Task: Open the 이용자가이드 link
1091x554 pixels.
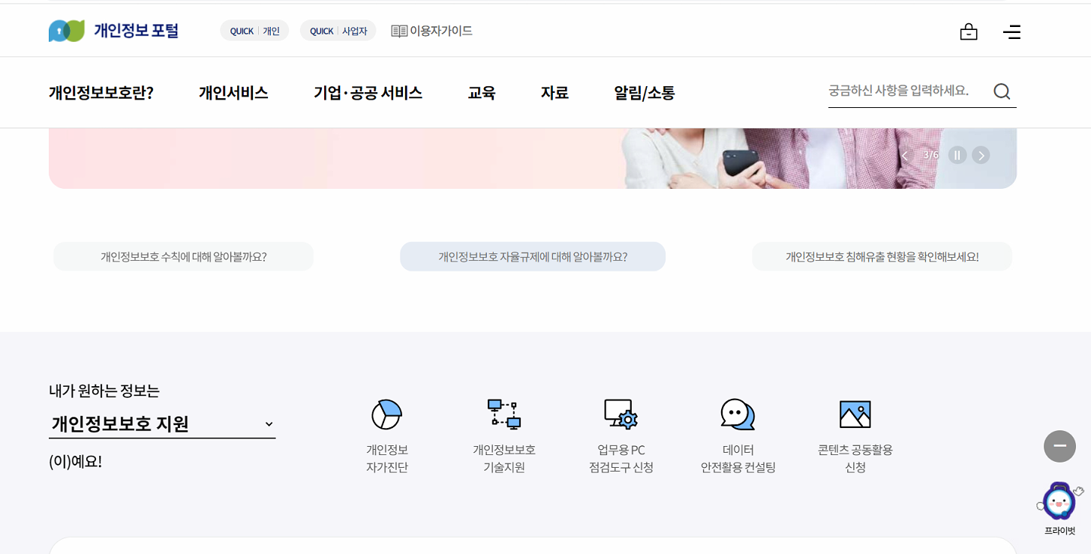Action: 431,31
